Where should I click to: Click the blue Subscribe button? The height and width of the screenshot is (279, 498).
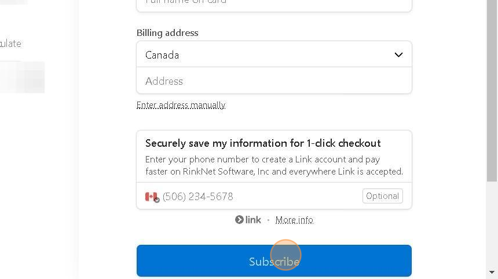tap(274, 261)
